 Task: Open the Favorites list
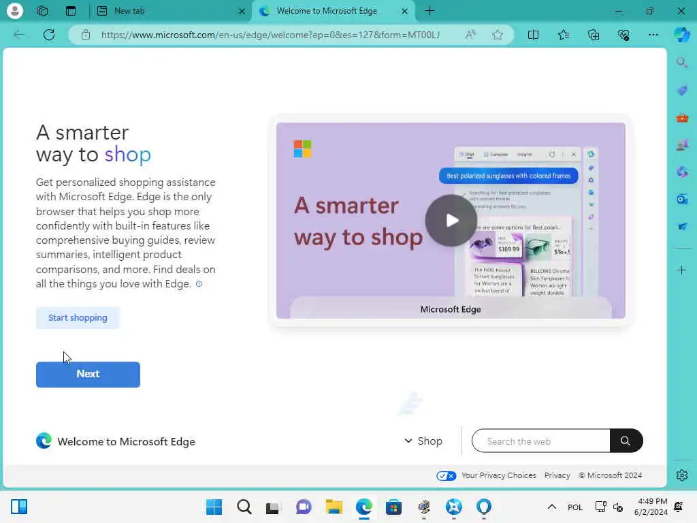click(x=563, y=35)
